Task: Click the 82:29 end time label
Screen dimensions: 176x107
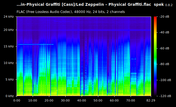Action: [151, 100]
